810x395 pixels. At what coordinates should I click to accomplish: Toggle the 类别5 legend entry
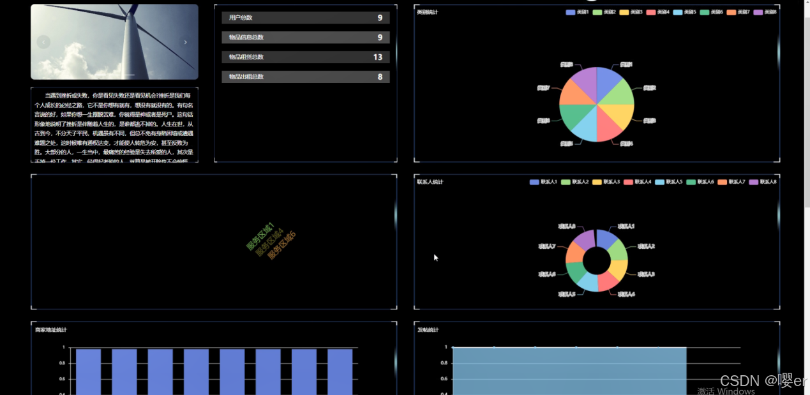click(x=684, y=12)
